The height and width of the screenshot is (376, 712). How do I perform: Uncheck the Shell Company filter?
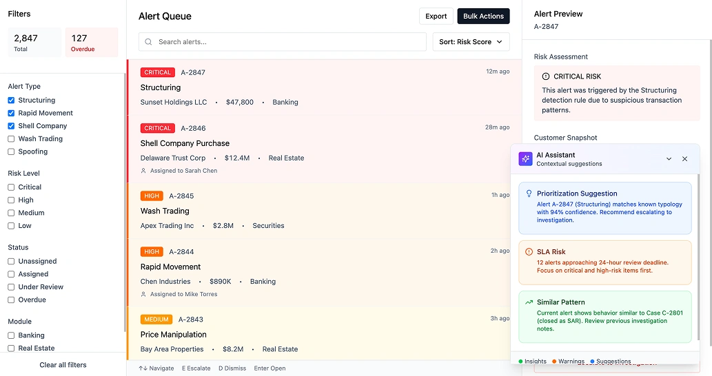11,125
